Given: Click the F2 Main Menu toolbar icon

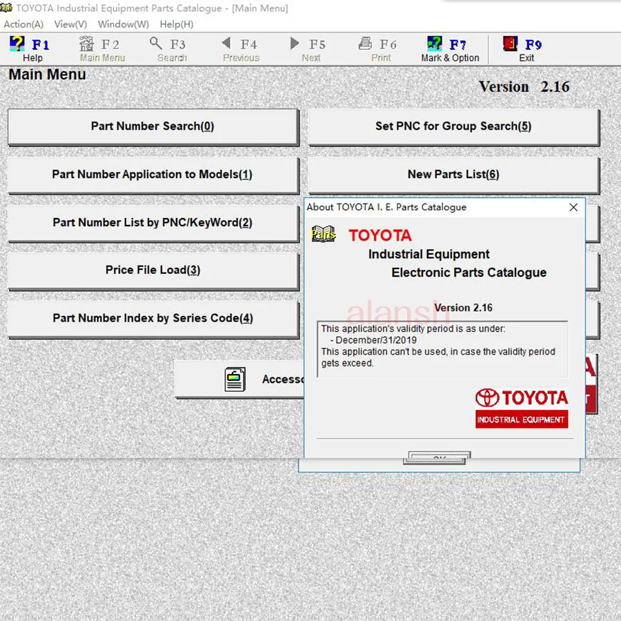Looking at the screenshot, I should coord(86,43).
